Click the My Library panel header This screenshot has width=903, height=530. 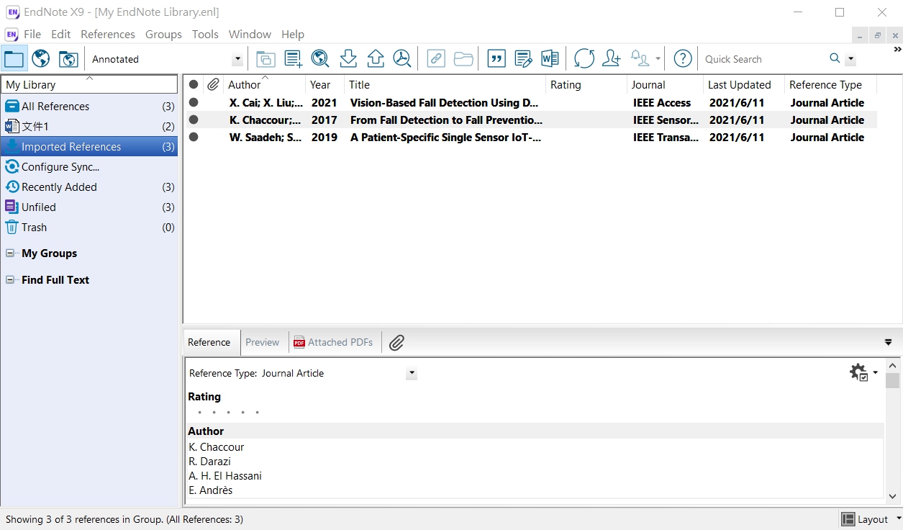point(89,84)
